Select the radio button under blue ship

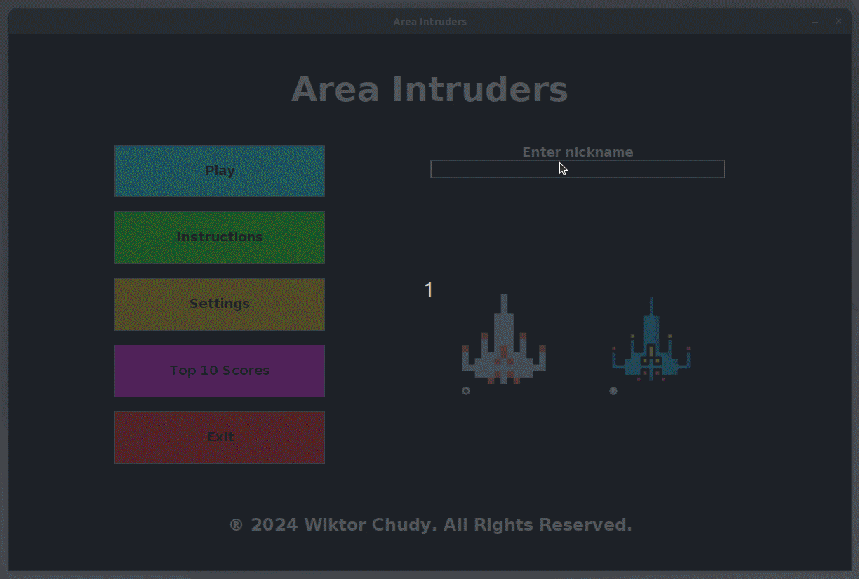point(613,391)
